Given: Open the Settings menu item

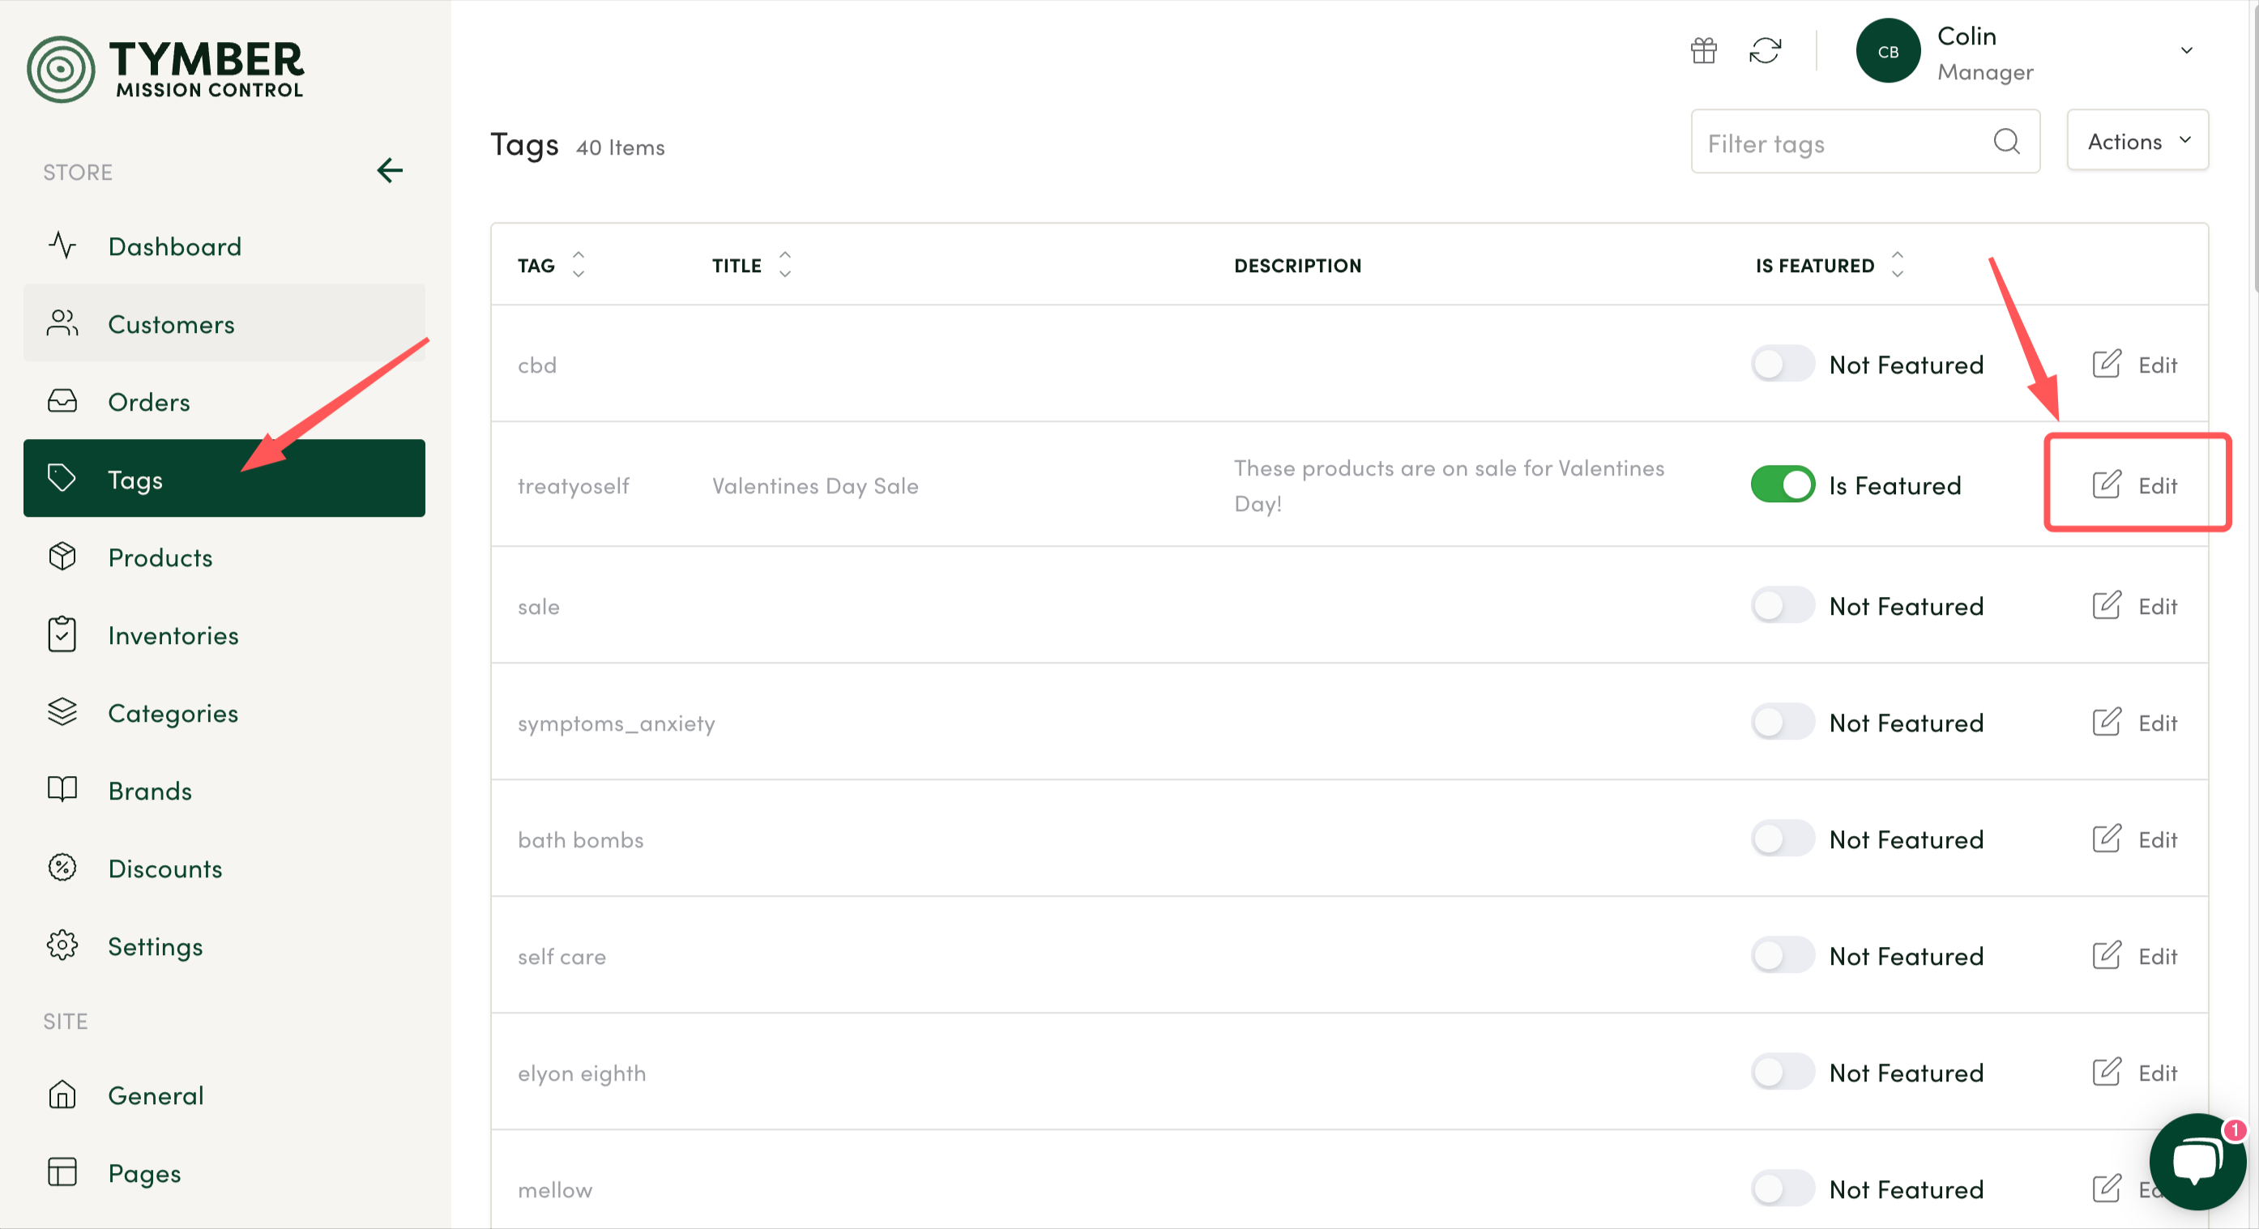Looking at the screenshot, I should [x=156, y=946].
